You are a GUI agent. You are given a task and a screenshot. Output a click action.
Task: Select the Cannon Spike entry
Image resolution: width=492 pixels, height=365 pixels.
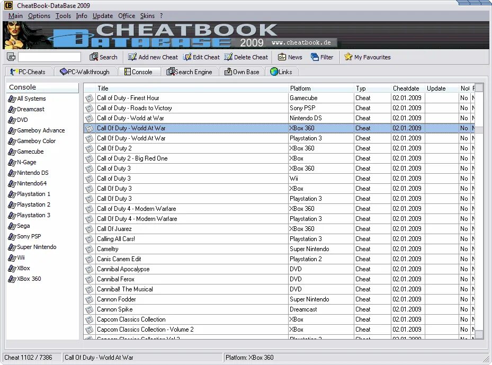pyautogui.click(x=279, y=309)
